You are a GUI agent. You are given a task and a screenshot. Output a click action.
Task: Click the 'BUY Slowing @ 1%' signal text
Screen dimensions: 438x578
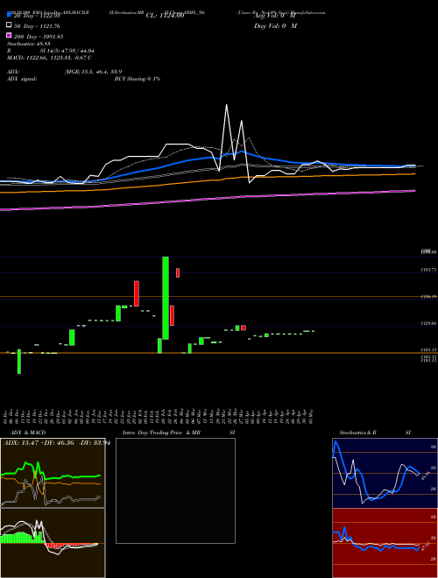click(138, 79)
